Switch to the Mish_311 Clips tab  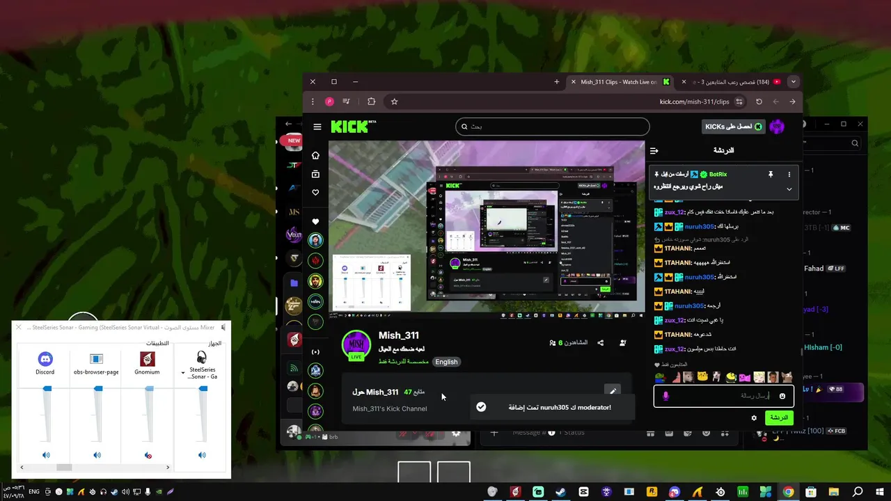pos(619,82)
